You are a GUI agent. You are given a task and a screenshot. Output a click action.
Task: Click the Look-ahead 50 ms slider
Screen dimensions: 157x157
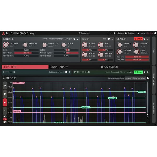tap(26, 53)
